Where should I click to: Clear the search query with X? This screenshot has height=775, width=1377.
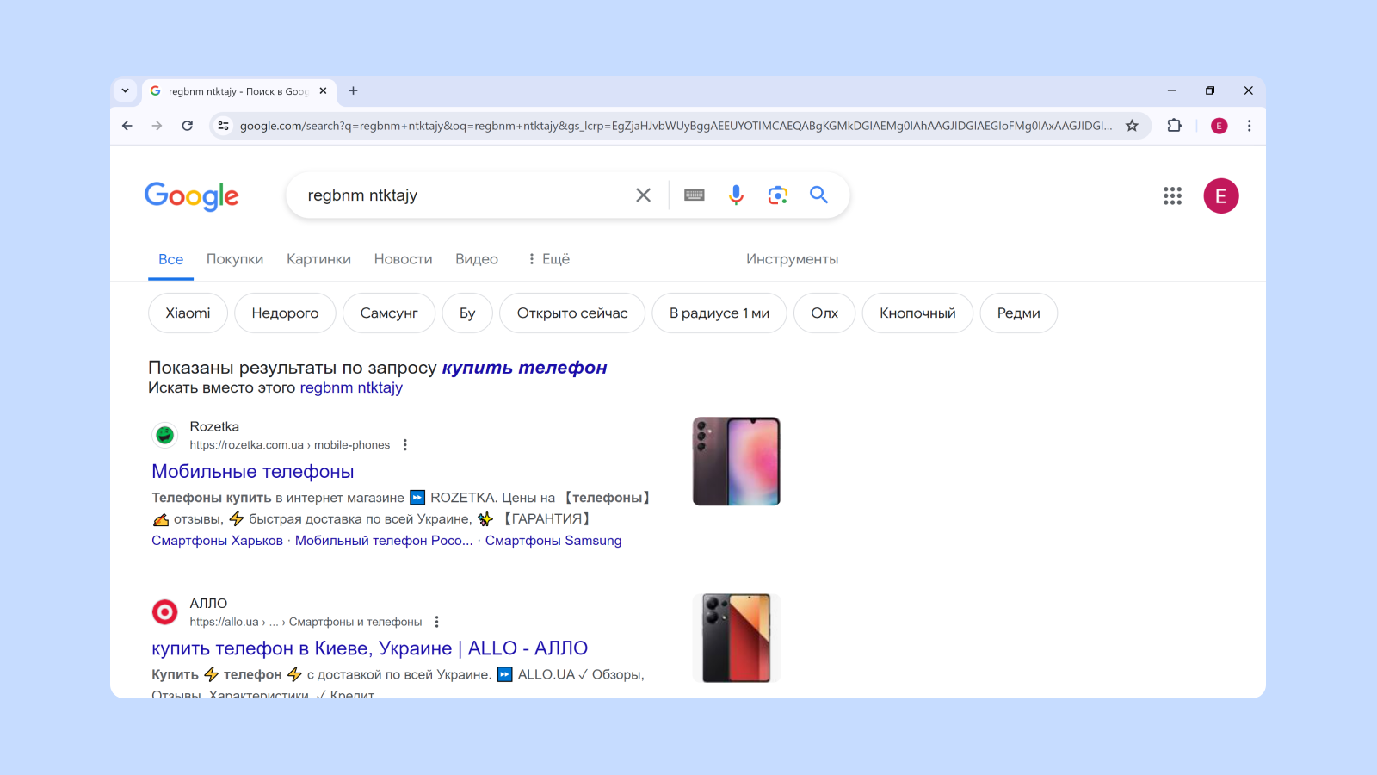(x=643, y=195)
